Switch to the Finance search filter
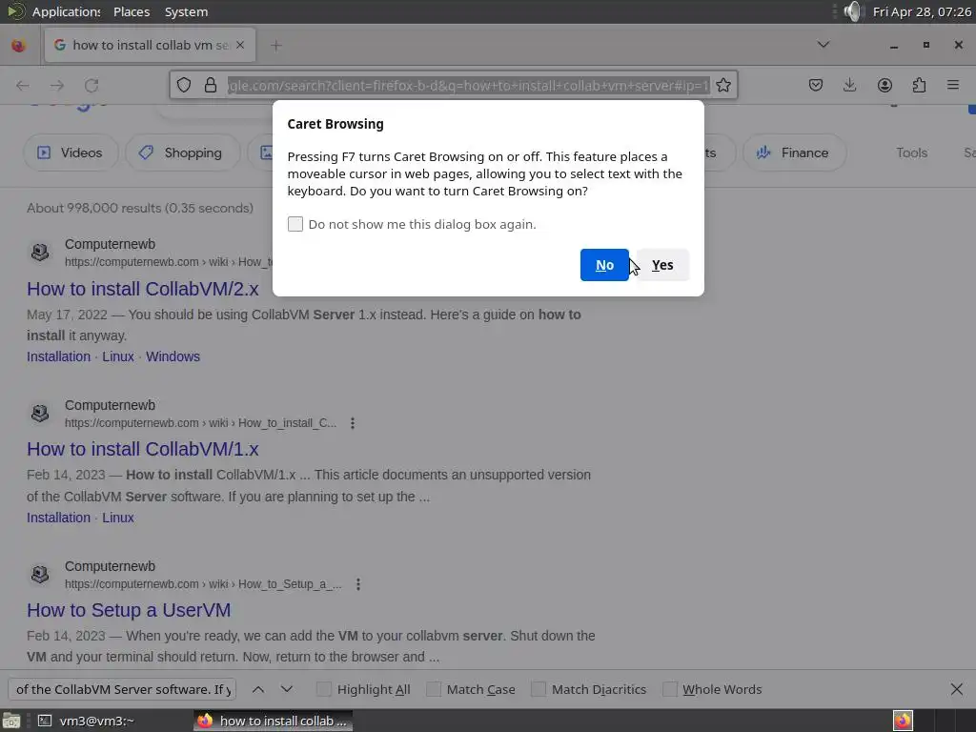The height and width of the screenshot is (732, 976). 794,152
